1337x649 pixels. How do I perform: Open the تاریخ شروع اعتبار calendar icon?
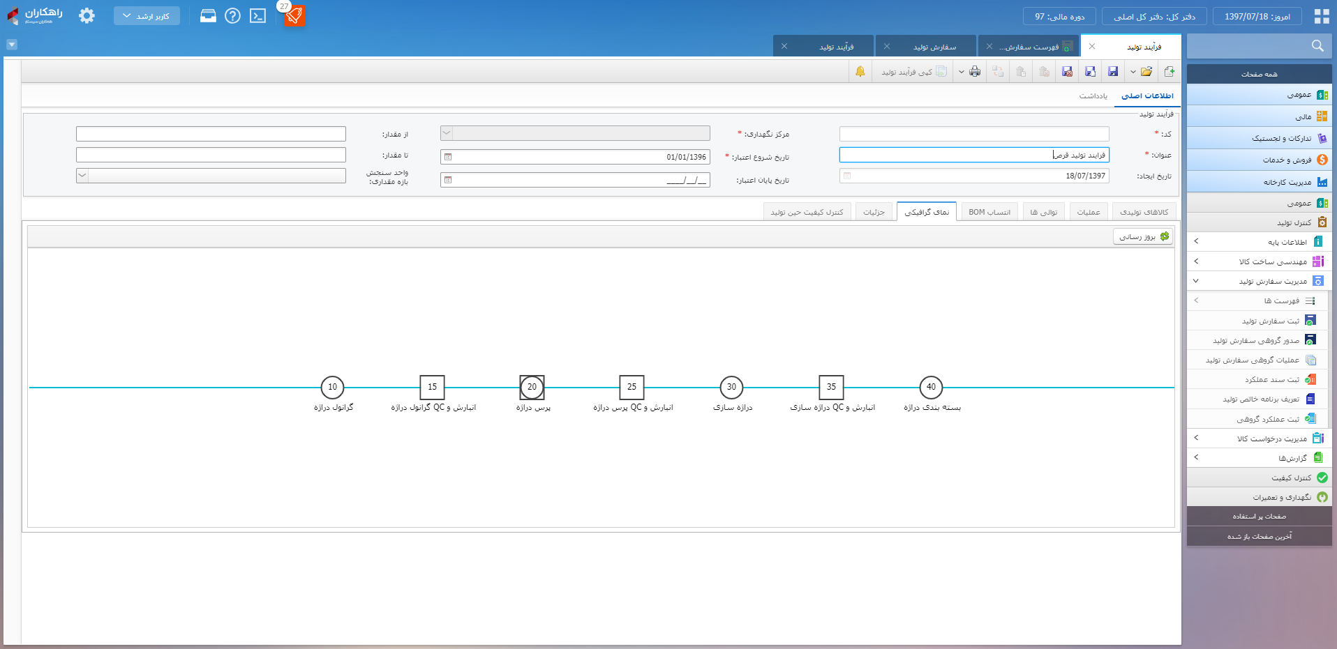(448, 157)
